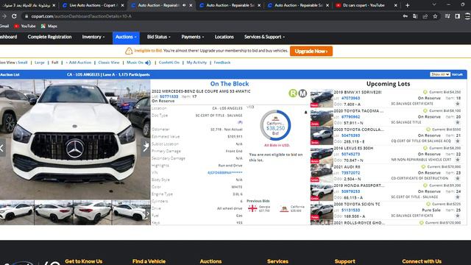
Task: Open a new browser tab
Action: click(407, 5)
